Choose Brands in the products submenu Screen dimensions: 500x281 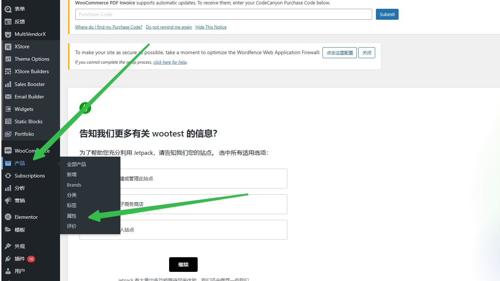click(x=74, y=185)
